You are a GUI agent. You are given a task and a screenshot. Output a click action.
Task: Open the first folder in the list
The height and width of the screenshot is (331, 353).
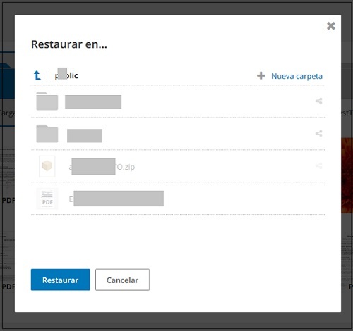point(47,101)
